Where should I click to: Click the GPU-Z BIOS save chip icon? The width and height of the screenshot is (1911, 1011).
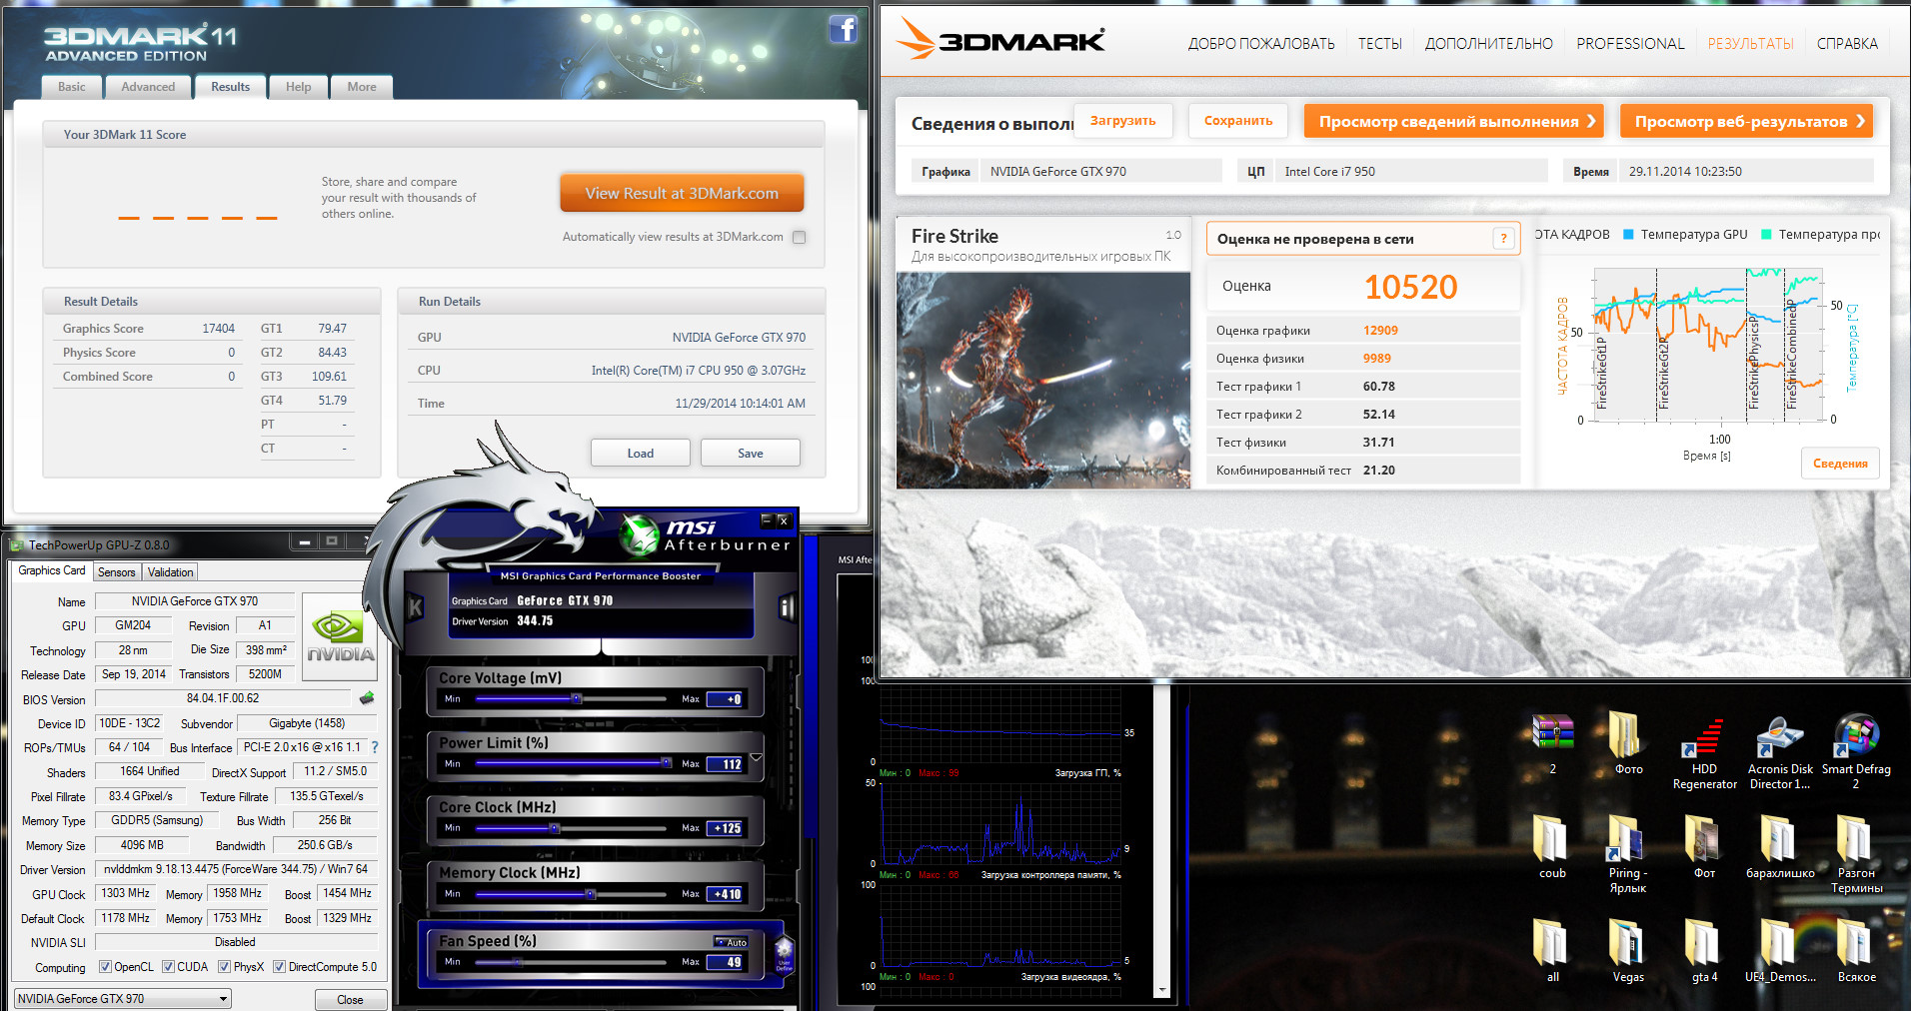(x=367, y=698)
